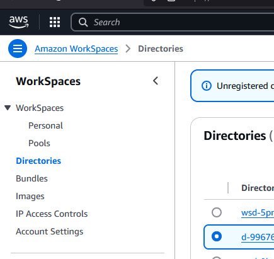Open the AWS services grid menu

55,22
